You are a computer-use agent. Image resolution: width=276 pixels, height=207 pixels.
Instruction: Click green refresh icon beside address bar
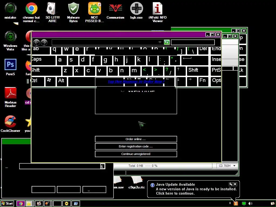tap(167, 42)
